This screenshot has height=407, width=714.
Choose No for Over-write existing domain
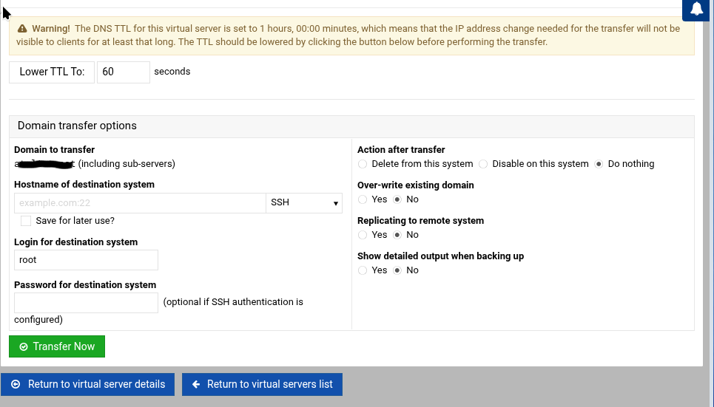397,199
